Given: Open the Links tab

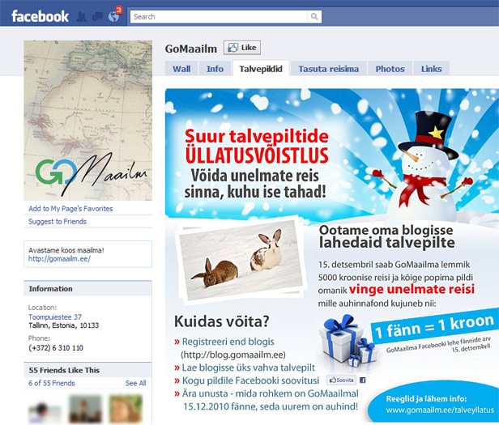Looking at the screenshot, I should 431,69.
